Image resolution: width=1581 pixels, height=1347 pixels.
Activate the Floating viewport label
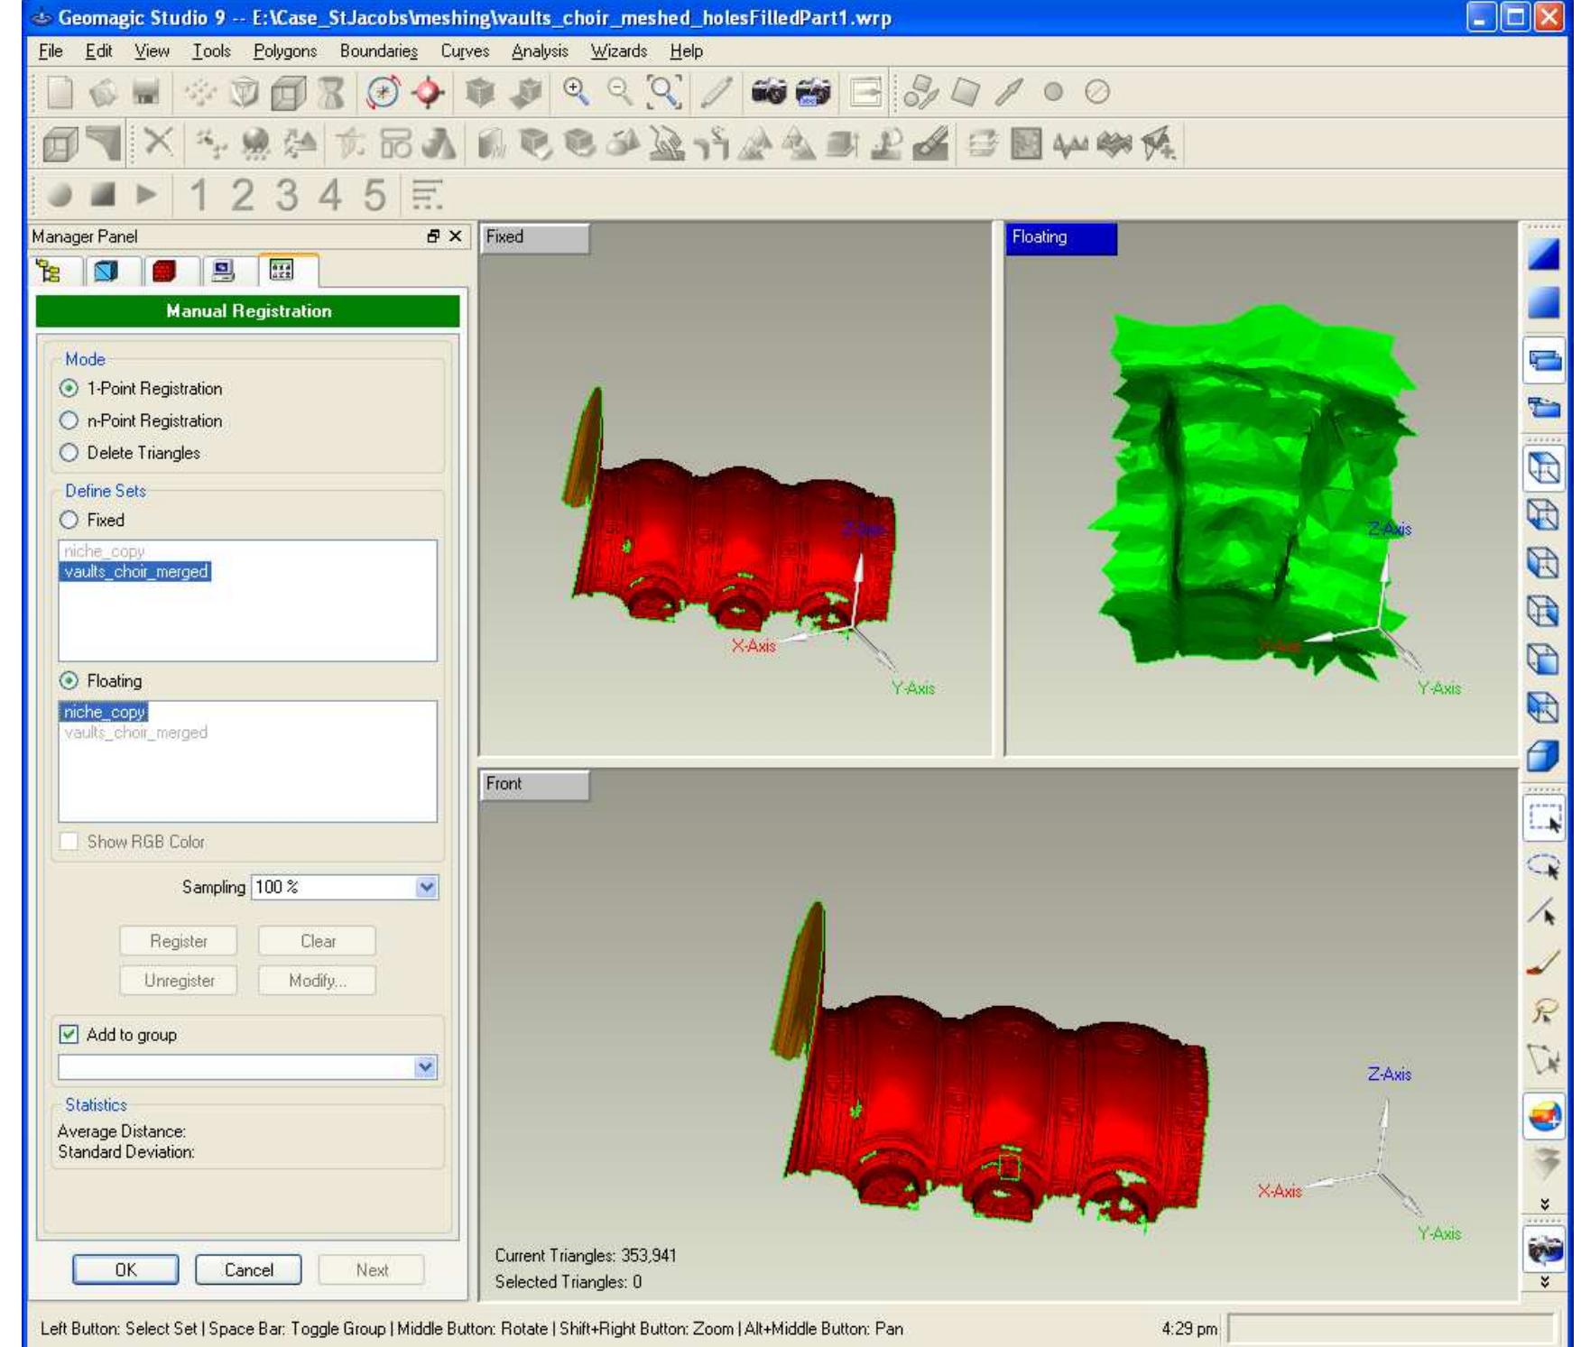tap(1061, 238)
